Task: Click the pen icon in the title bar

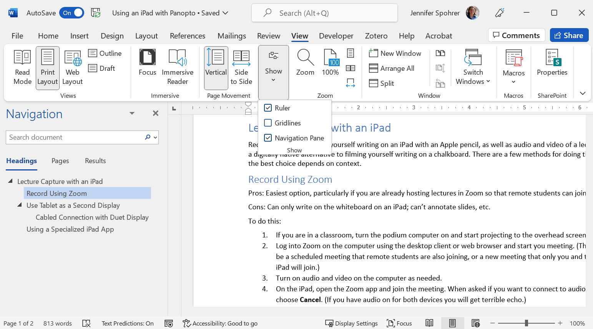Action: click(x=500, y=13)
